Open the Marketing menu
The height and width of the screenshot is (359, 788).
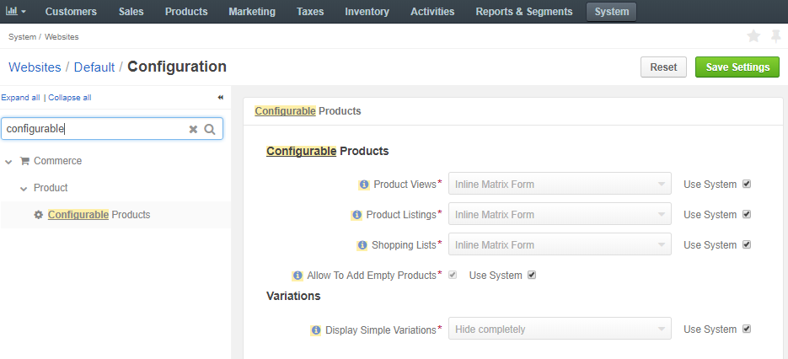click(252, 12)
